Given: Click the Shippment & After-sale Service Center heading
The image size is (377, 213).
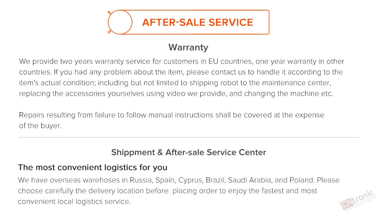Looking at the screenshot, I should click(188, 152).
